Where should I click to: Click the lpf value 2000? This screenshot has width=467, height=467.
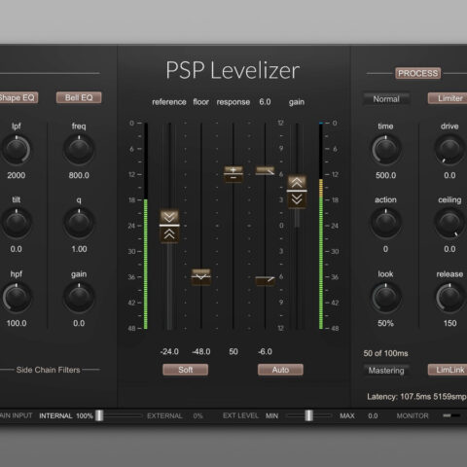(x=17, y=175)
